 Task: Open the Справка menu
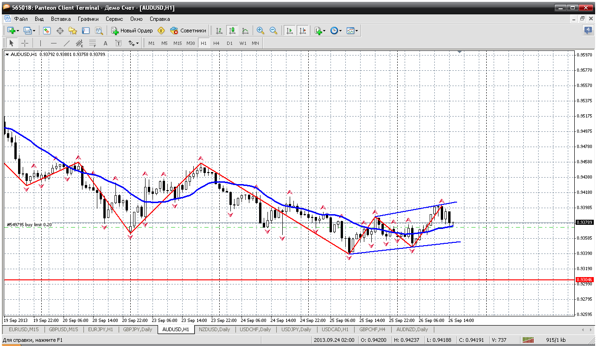point(159,19)
